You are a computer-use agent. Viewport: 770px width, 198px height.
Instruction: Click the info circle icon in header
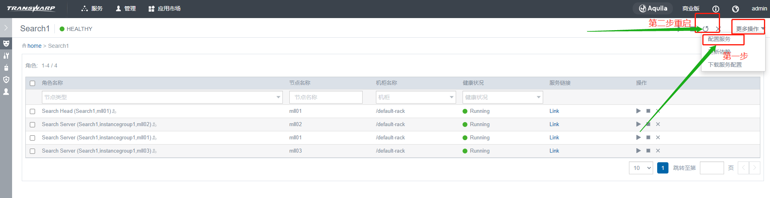716,9
